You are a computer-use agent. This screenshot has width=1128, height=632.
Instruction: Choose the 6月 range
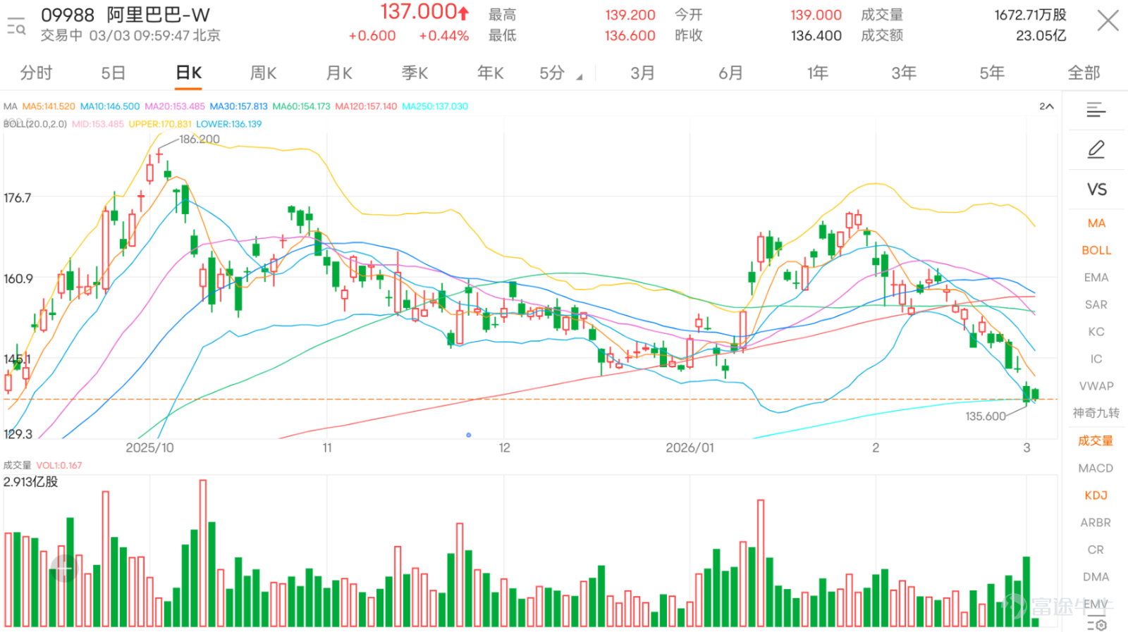click(730, 73)
